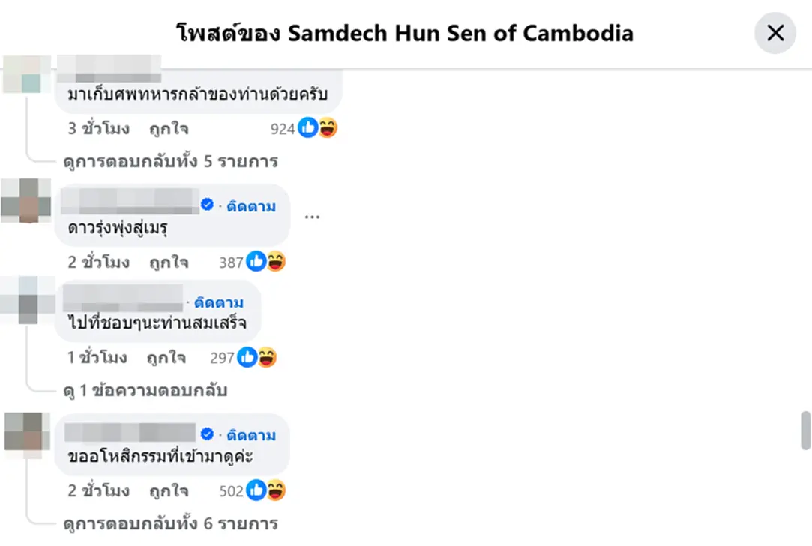Like (ถูกใจ) the 3-hour-old comment

pyautogui.click(x=168, y=128)
